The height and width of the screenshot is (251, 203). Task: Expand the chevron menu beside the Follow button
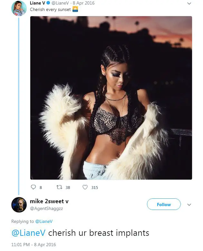point(189,204)
